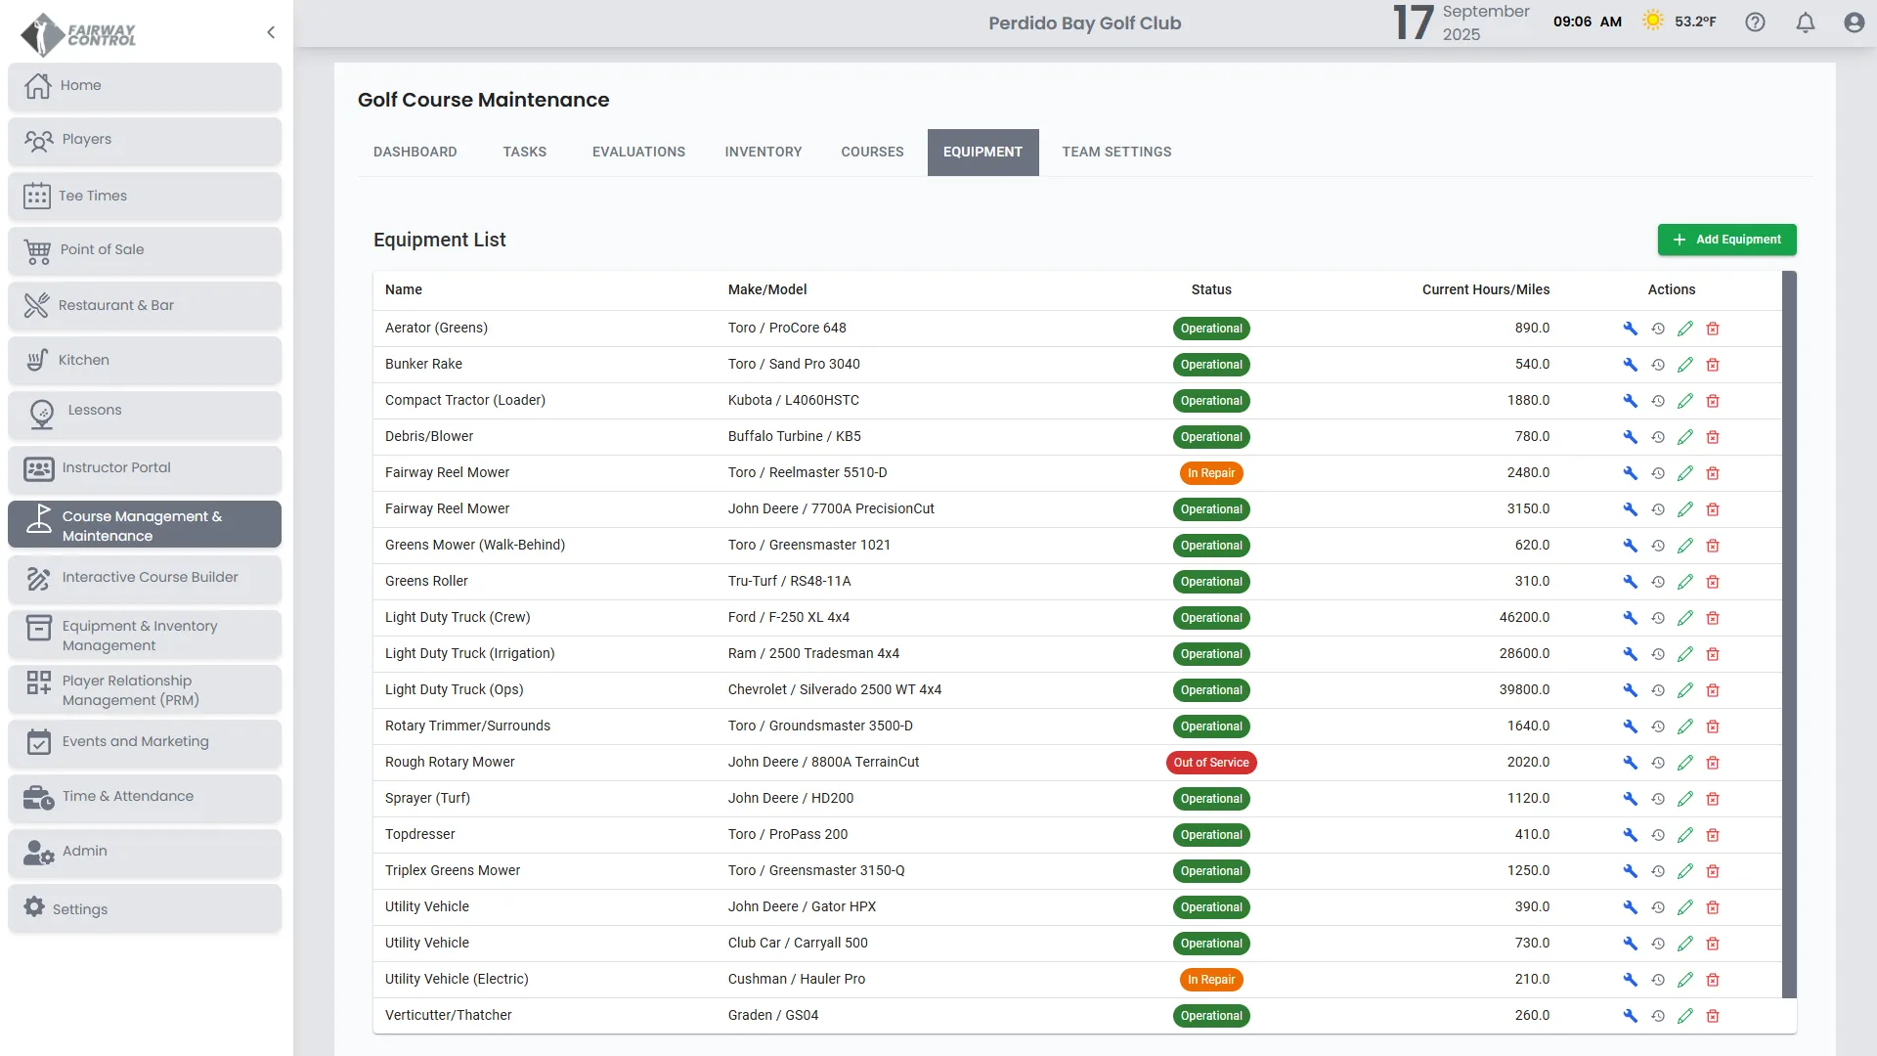The width and height of the screenshot is (1877, 1056).
Task: Click edit pencil for Topdresser row
Action: [x=1685, y=835]
